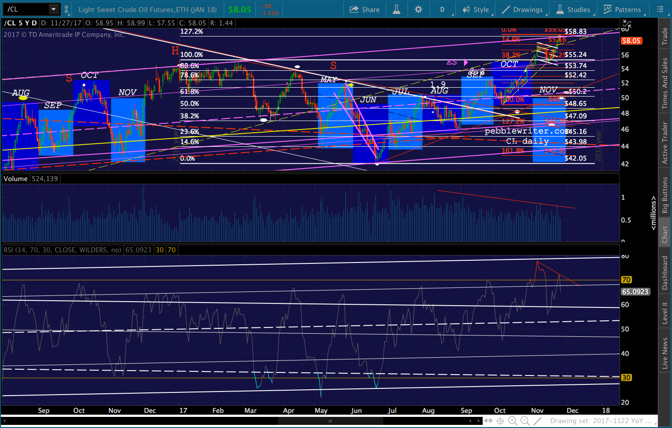
Task: Click the white 0.0% Fibonacci label at left
Action: tap(188, 158)
